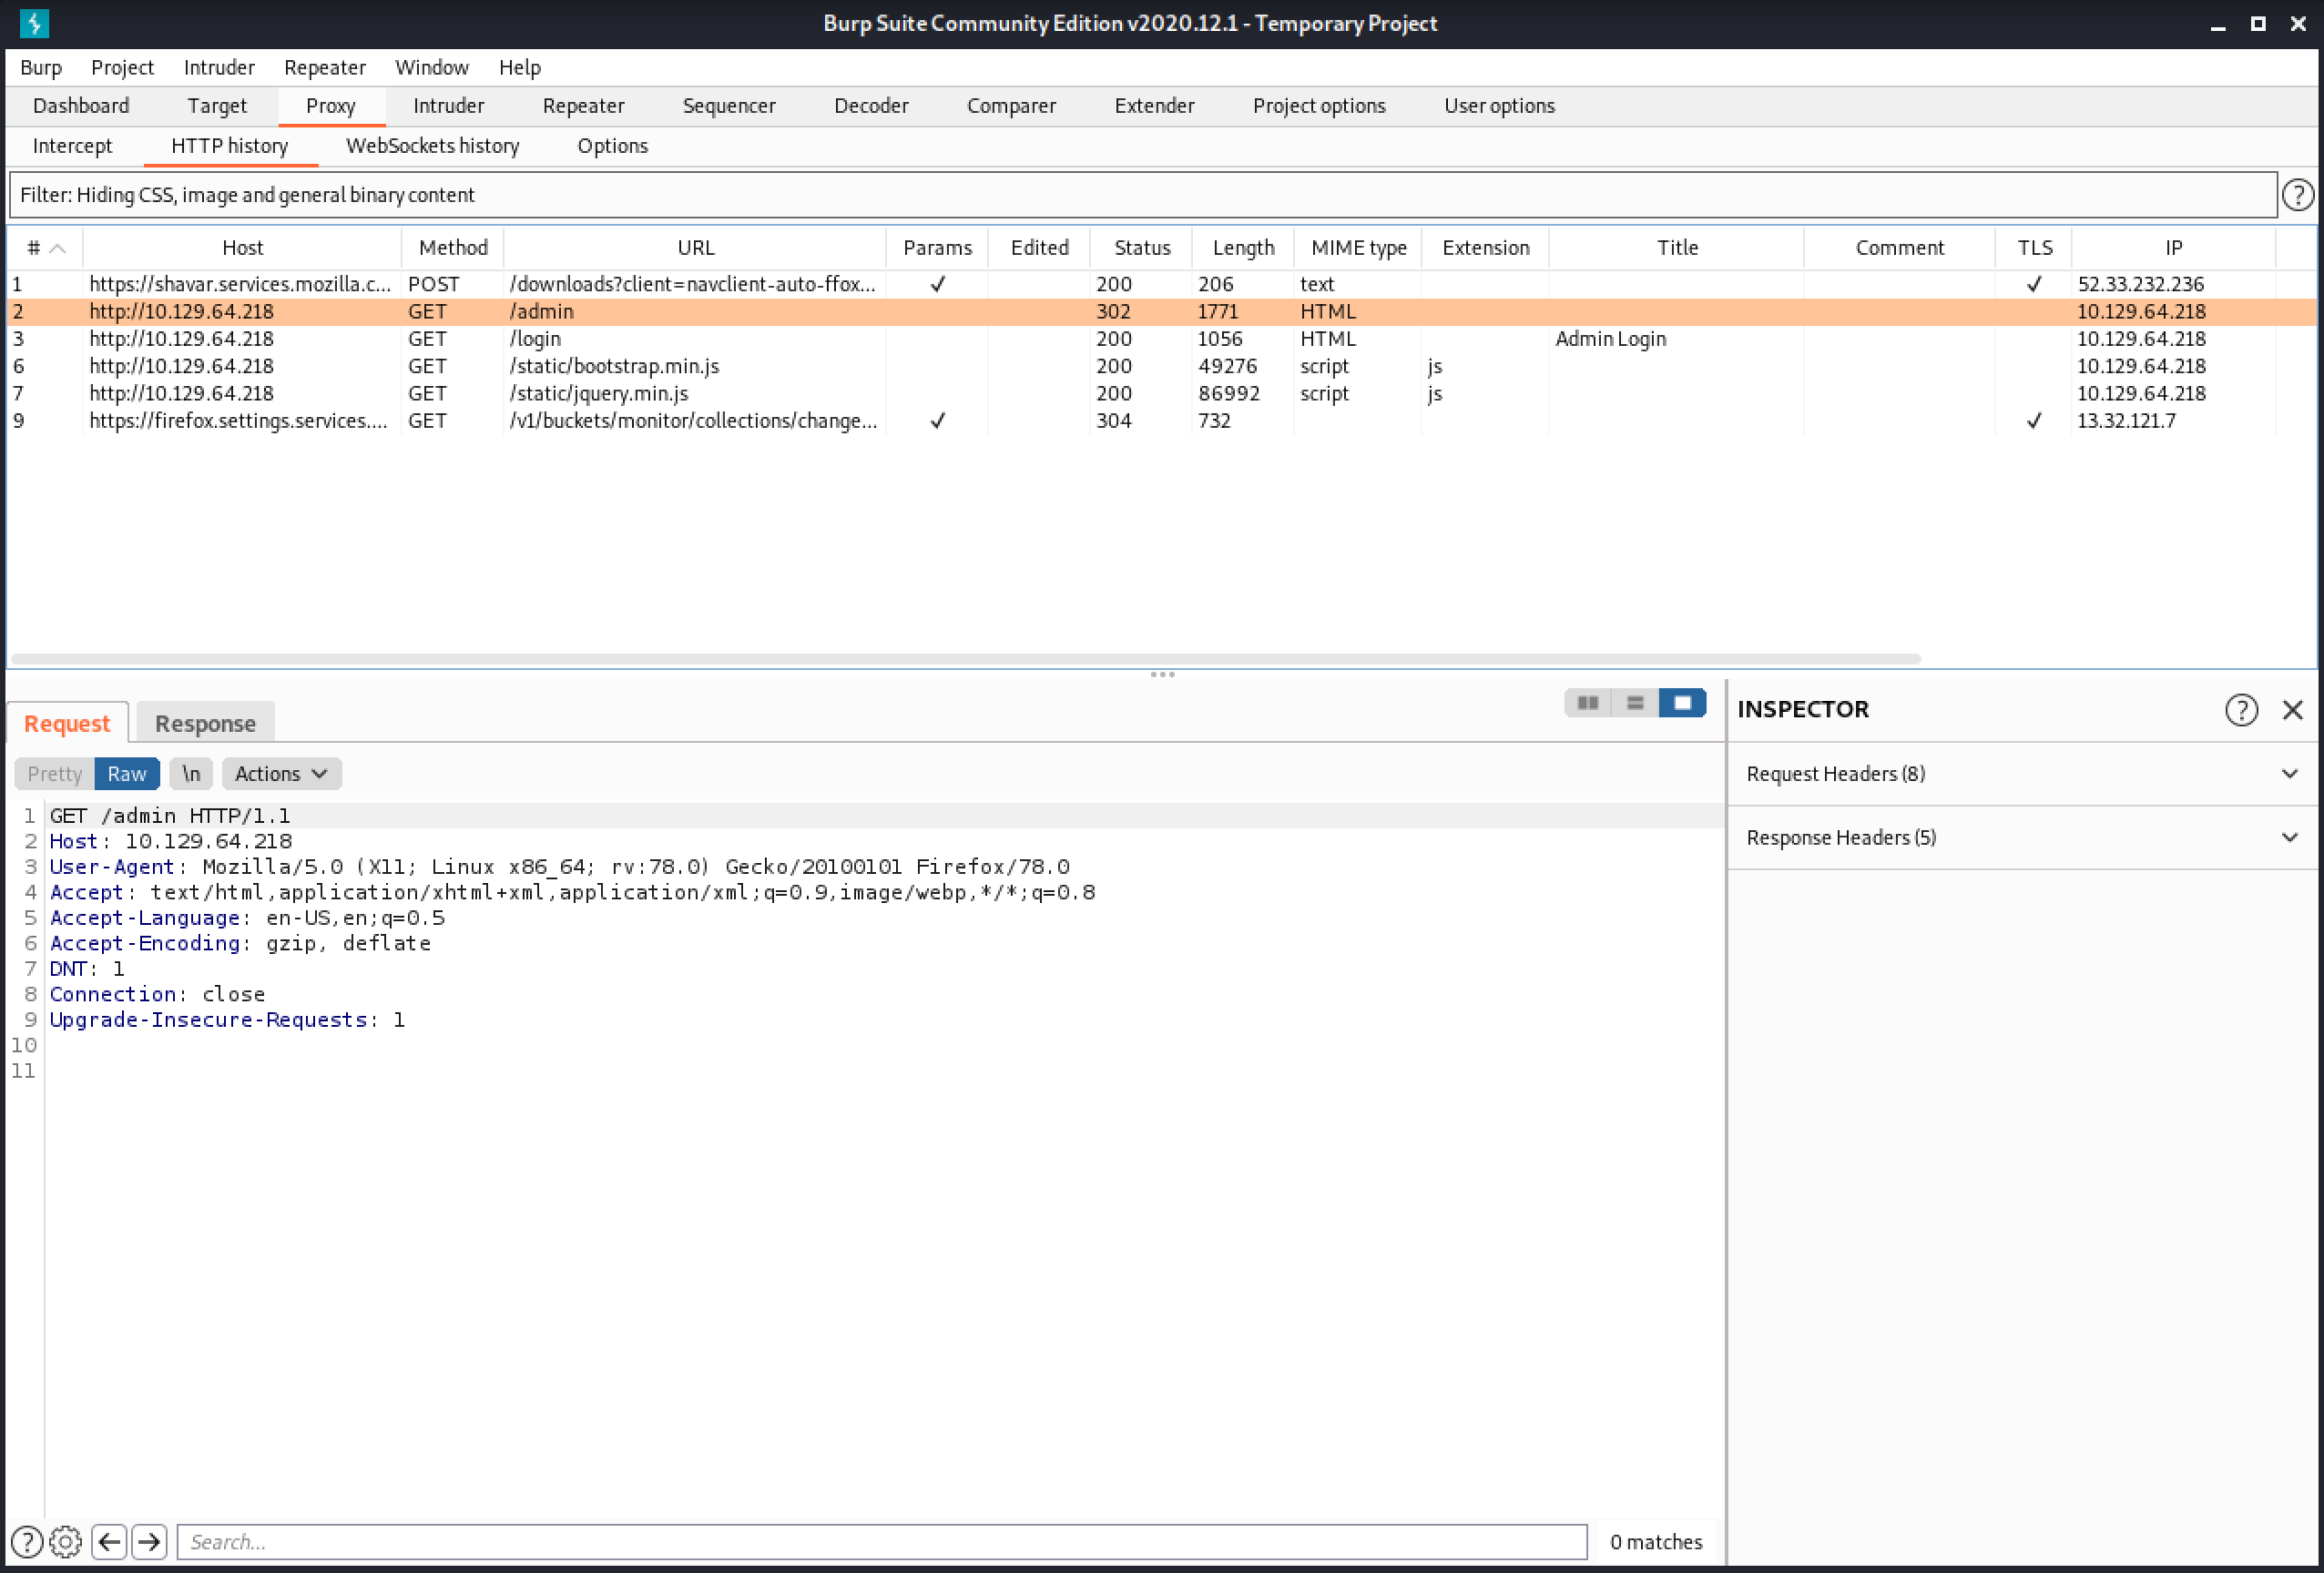Image resolution: width=2324 pixels, height=1573 pixels.
Task: Switch to the Sequencer tab
Action: click(729, 106)
